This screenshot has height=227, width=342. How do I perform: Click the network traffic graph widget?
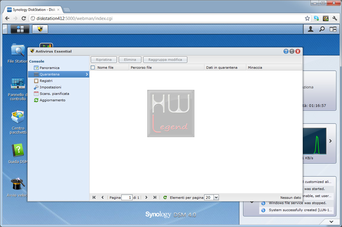pos(314,141)
